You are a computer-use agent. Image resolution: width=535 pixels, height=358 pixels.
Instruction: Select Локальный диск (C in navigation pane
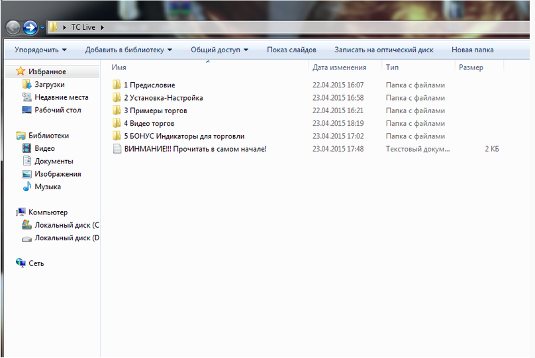click(x=66, y=225)
